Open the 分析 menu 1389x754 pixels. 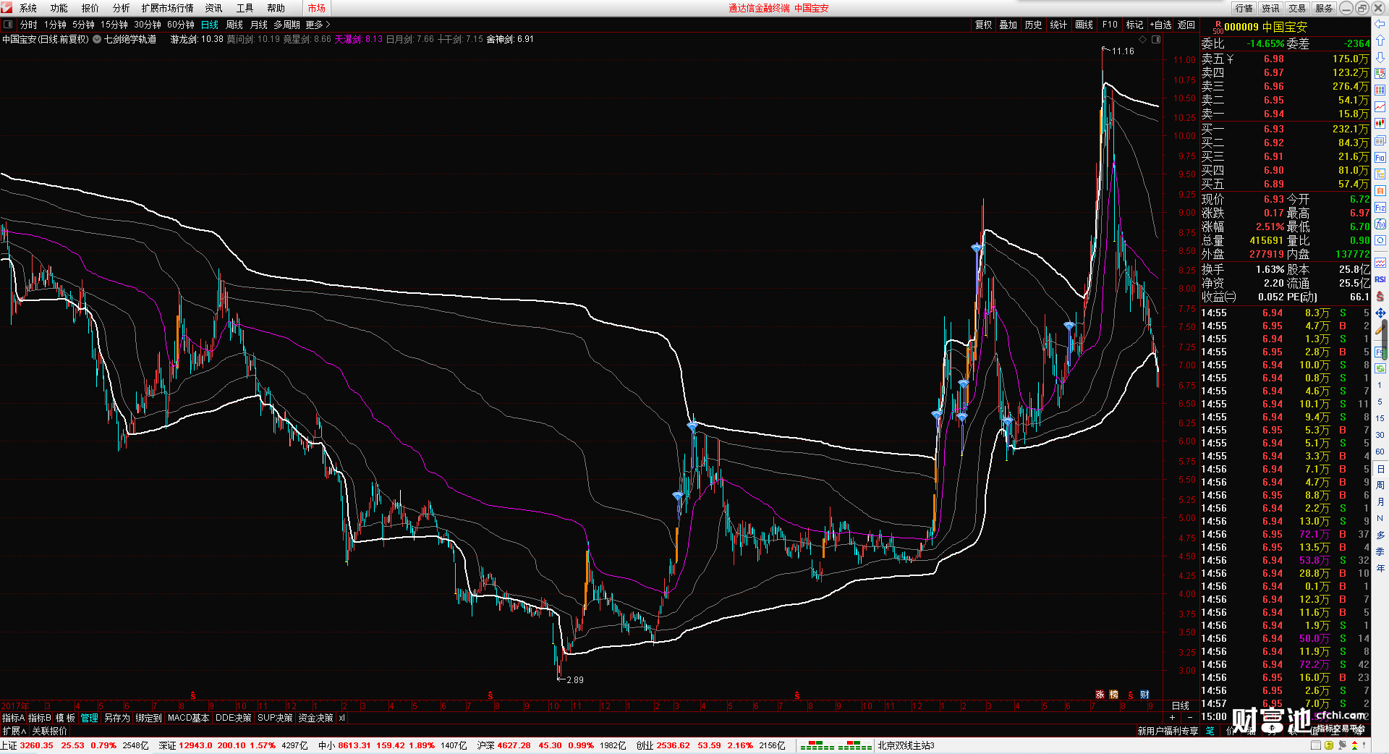pos(122,8)
